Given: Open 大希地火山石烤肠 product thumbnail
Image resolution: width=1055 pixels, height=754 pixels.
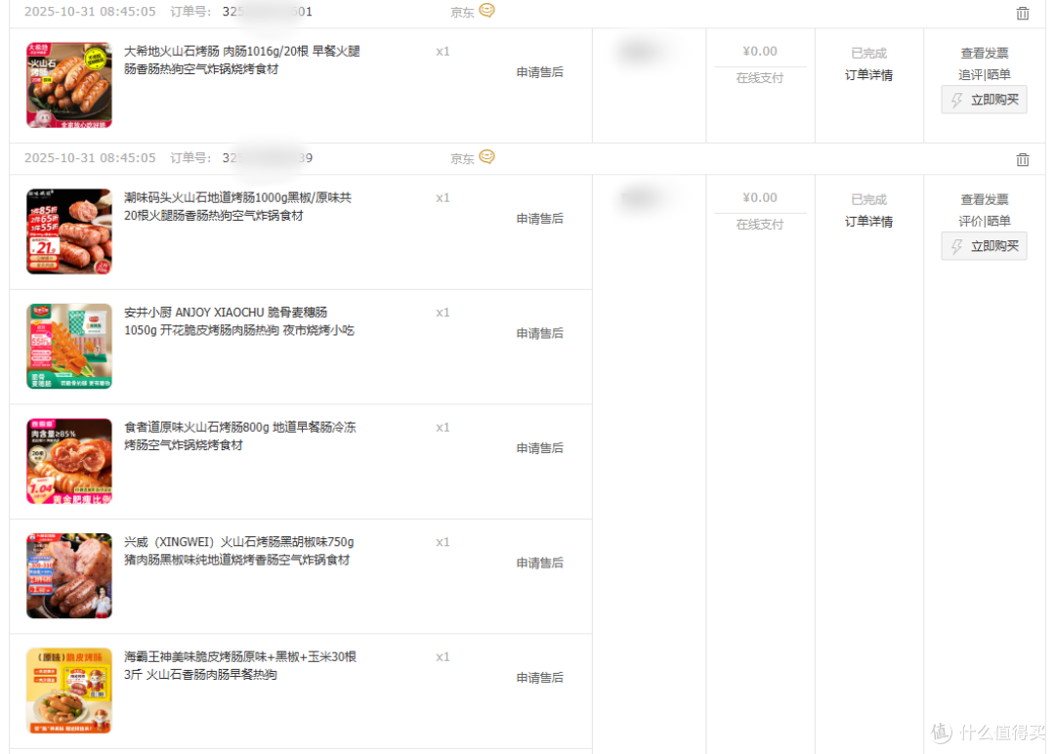Looking at the screenshot, I should coord(68,85).
